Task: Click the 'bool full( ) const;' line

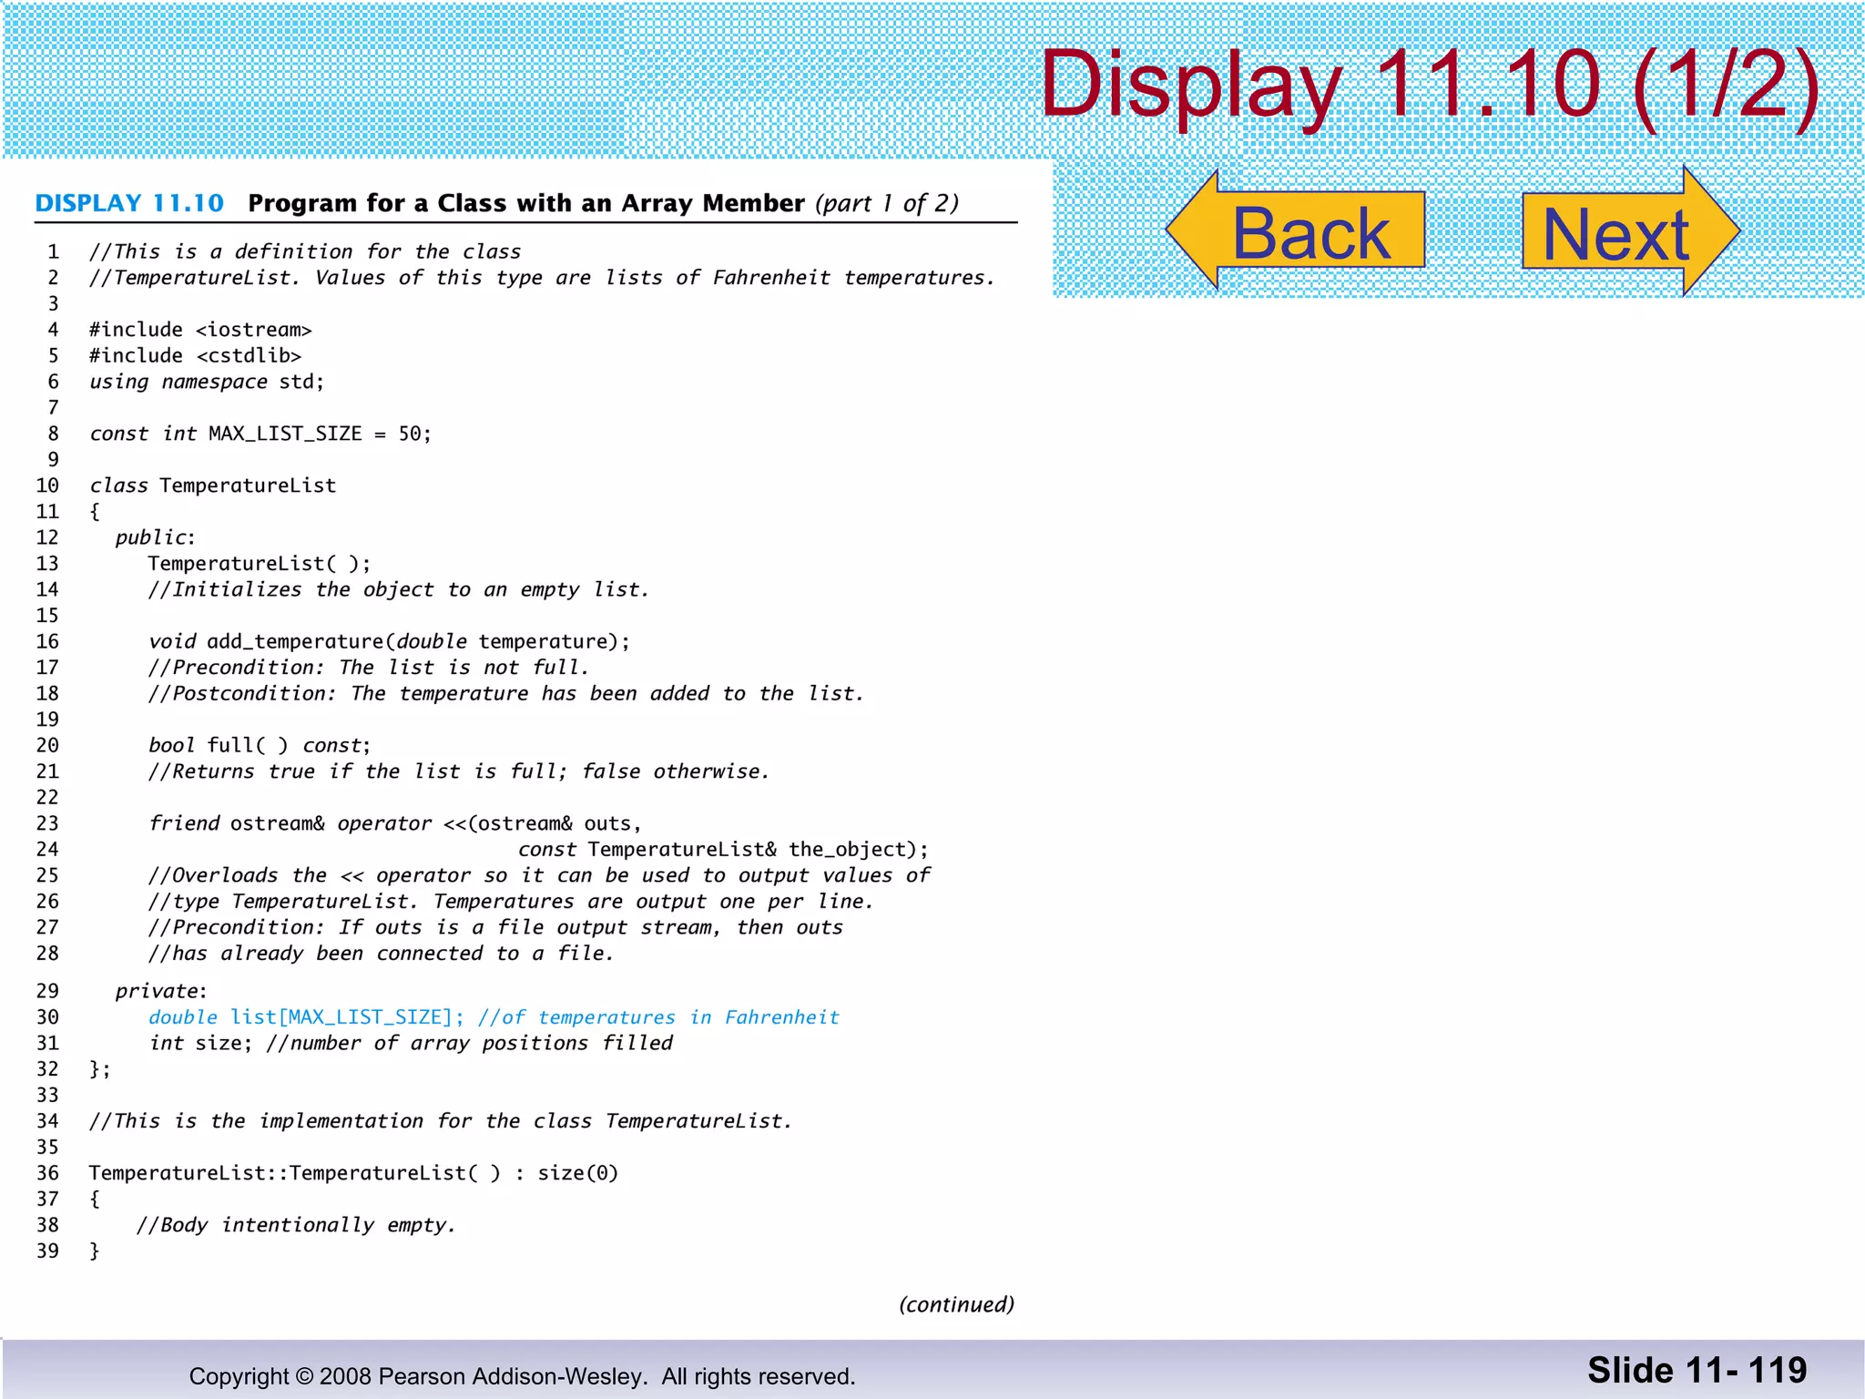Action: tap(260, 745)
